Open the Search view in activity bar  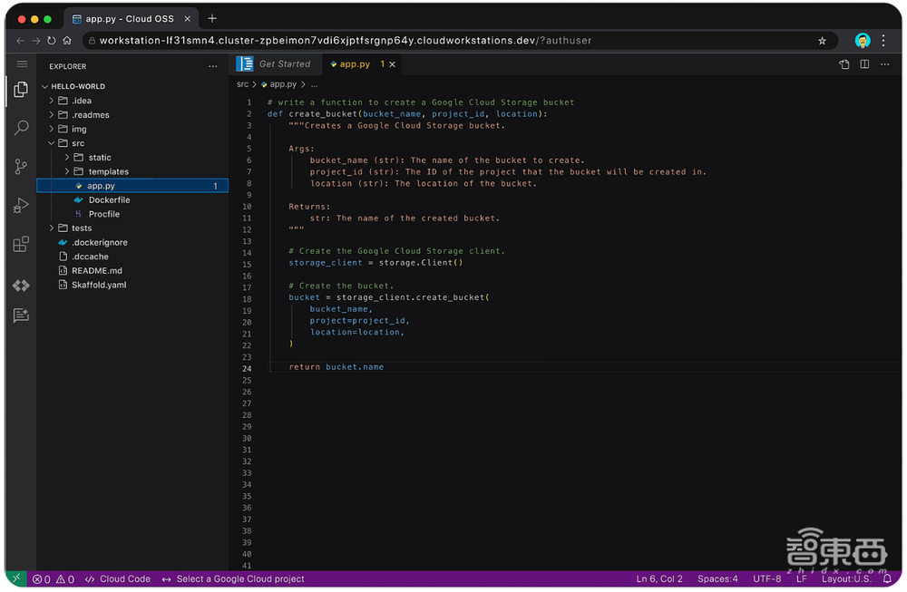click(21, 129)
